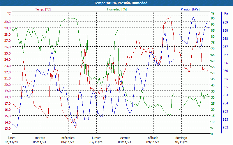Click the "75" humidity axis value
The image size is (233, 145).
[213, 43]
